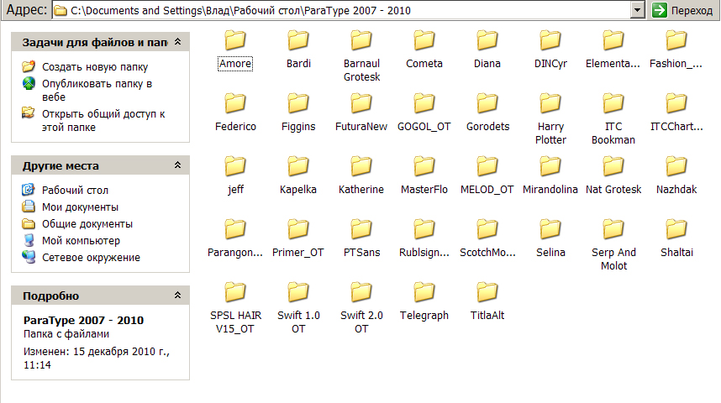The width and height of the screenshot is (721, 403).
Task: Click the Общие документы sidebar folder icon
Action: [x=29, y=224]
